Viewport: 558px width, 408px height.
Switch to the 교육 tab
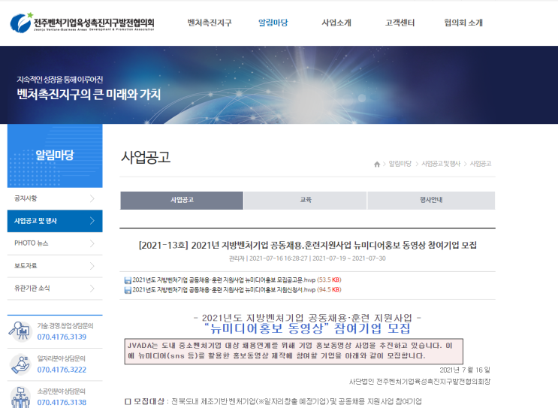pyautogui.click(x=306, y=200)
